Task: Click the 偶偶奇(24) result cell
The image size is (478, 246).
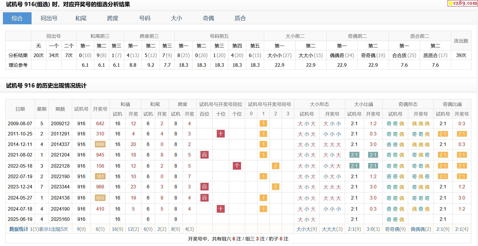Action: tap(342, 55)
